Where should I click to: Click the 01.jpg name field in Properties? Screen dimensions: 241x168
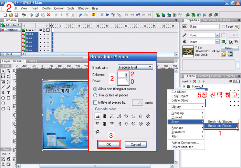(204, 27)
